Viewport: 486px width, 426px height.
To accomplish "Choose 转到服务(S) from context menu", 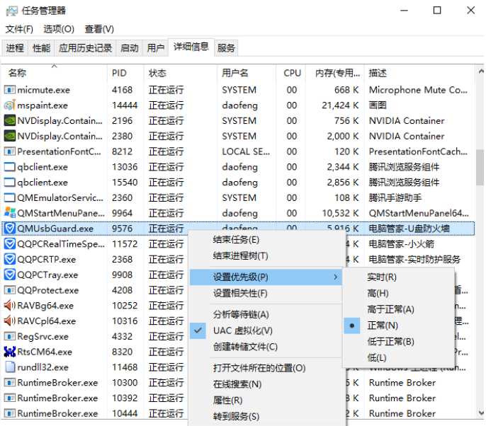I will click(x=266, y=416).
